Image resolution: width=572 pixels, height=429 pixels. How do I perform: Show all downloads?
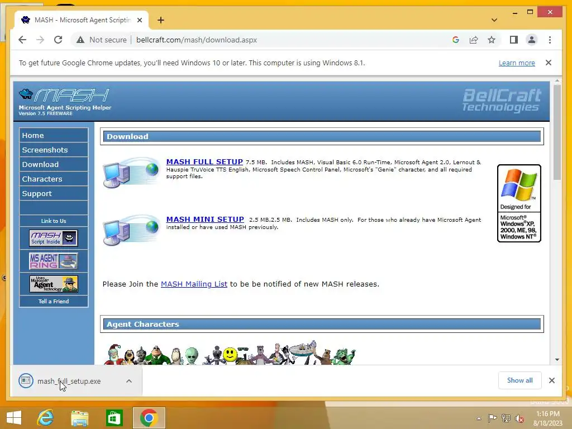point(520,380)
